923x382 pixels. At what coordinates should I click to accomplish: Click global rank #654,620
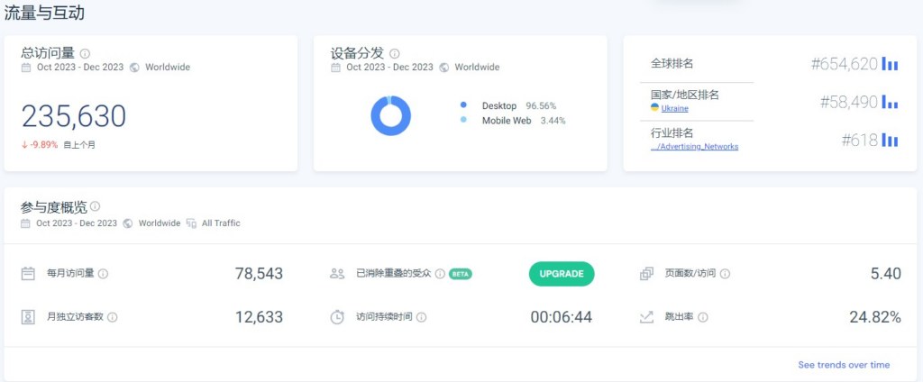pyautogui.click(x=844, y=64)
